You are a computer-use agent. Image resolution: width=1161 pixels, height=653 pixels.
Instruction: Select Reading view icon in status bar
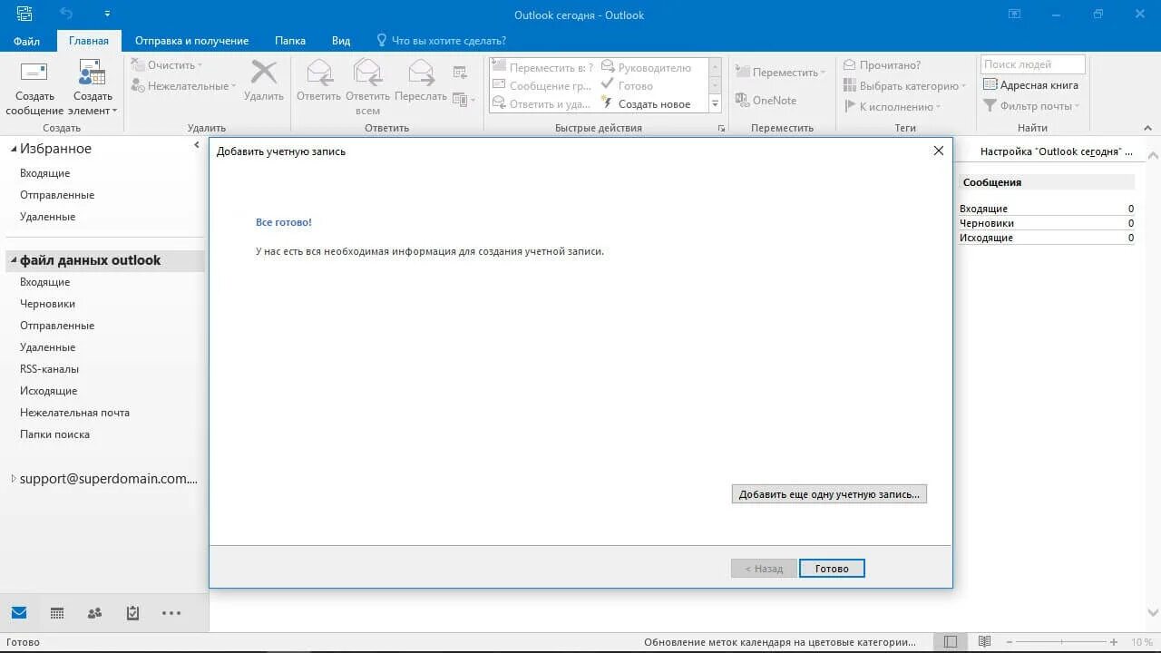point(984,642)
